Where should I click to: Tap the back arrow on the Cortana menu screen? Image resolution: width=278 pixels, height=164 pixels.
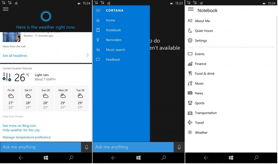click(113, 158)
